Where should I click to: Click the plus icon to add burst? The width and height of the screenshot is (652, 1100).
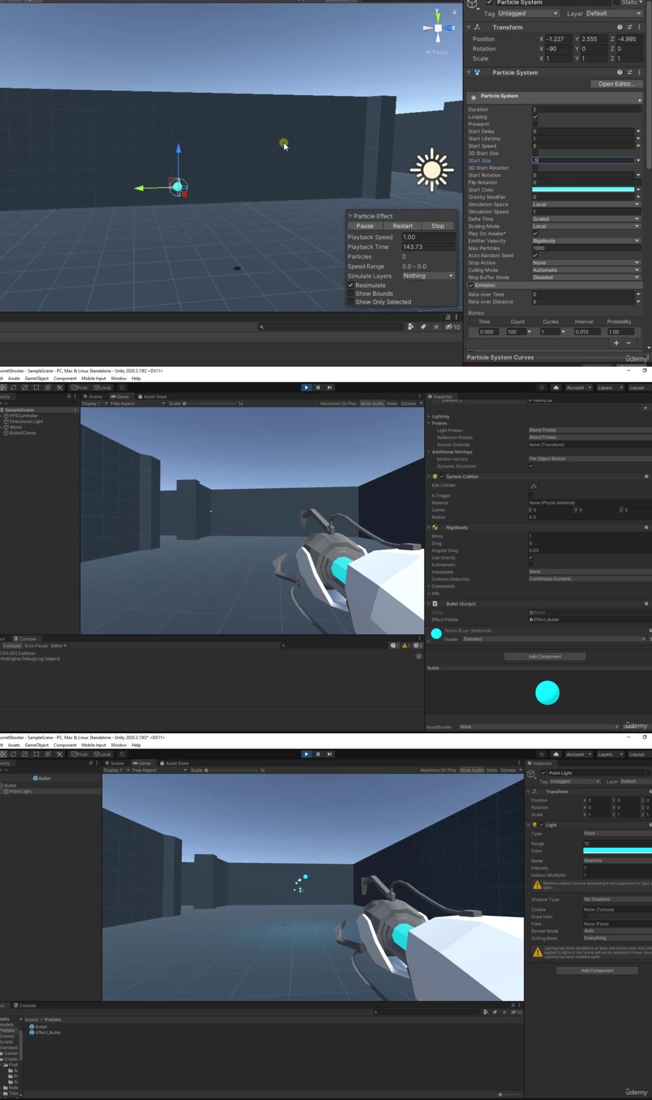coord(616,343)
